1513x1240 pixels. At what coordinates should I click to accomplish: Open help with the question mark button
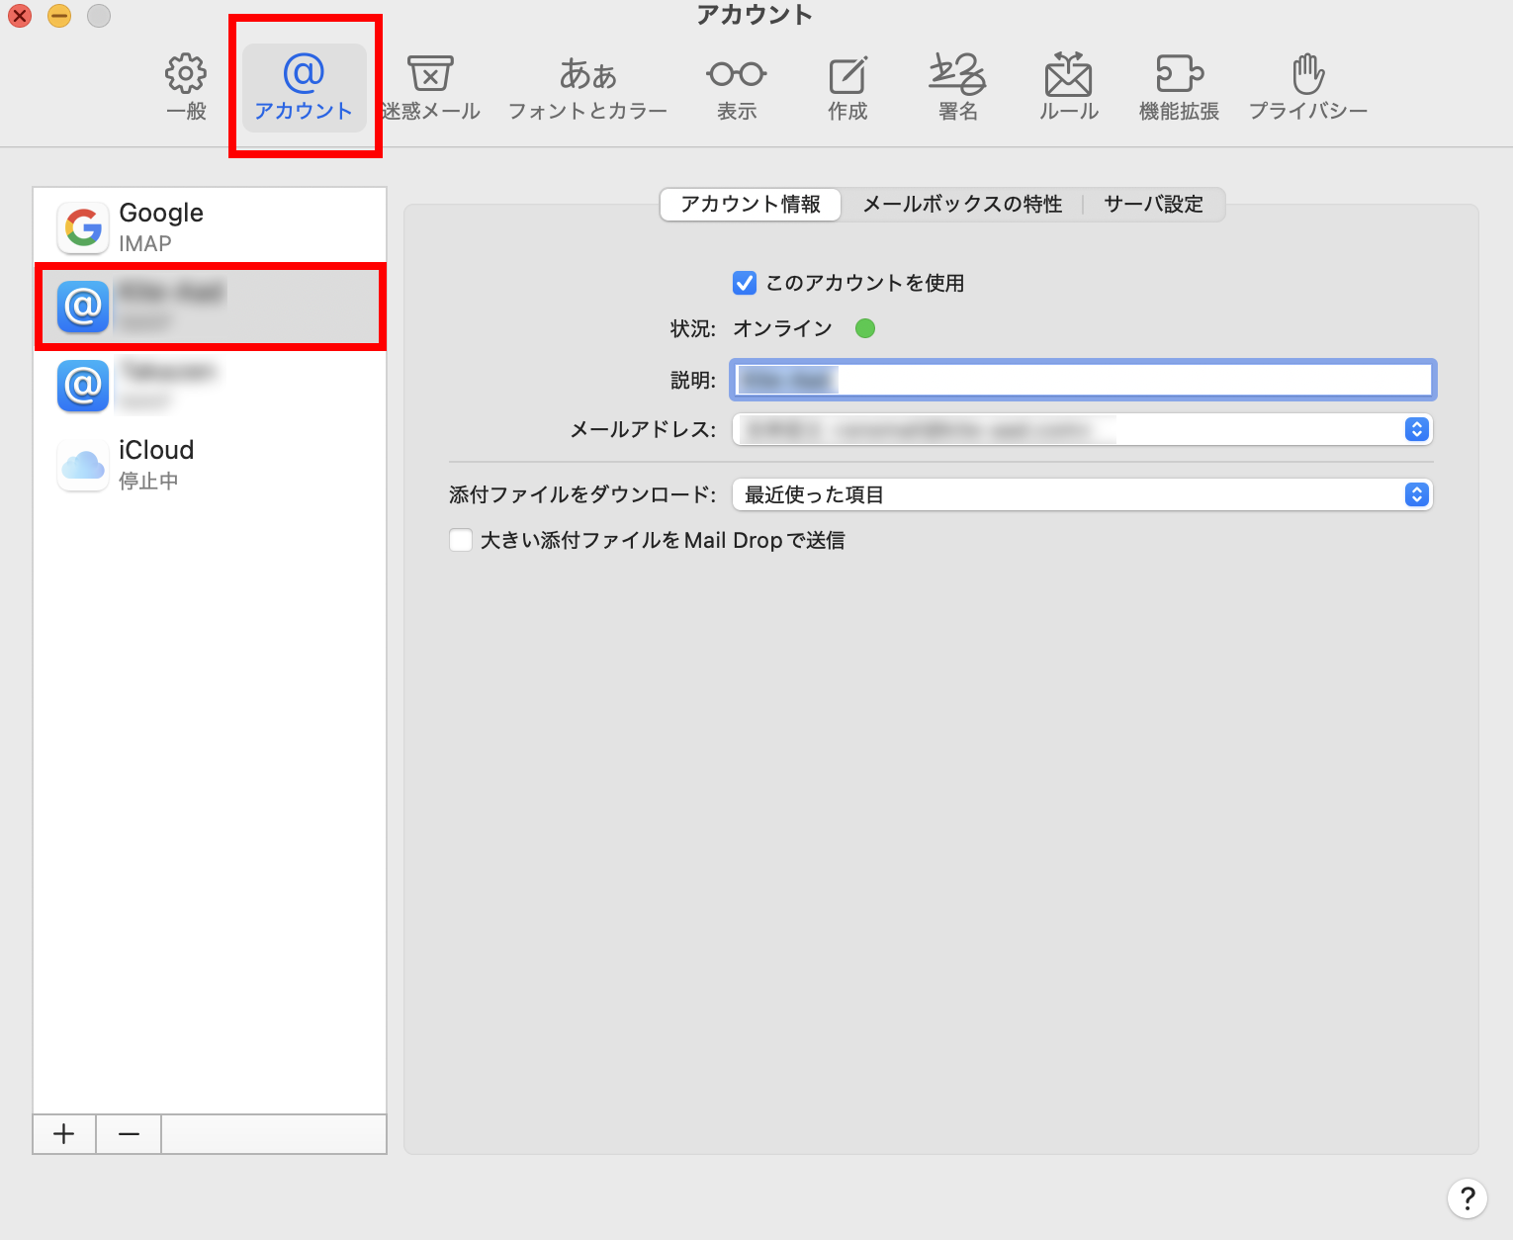[1468, 1198]
